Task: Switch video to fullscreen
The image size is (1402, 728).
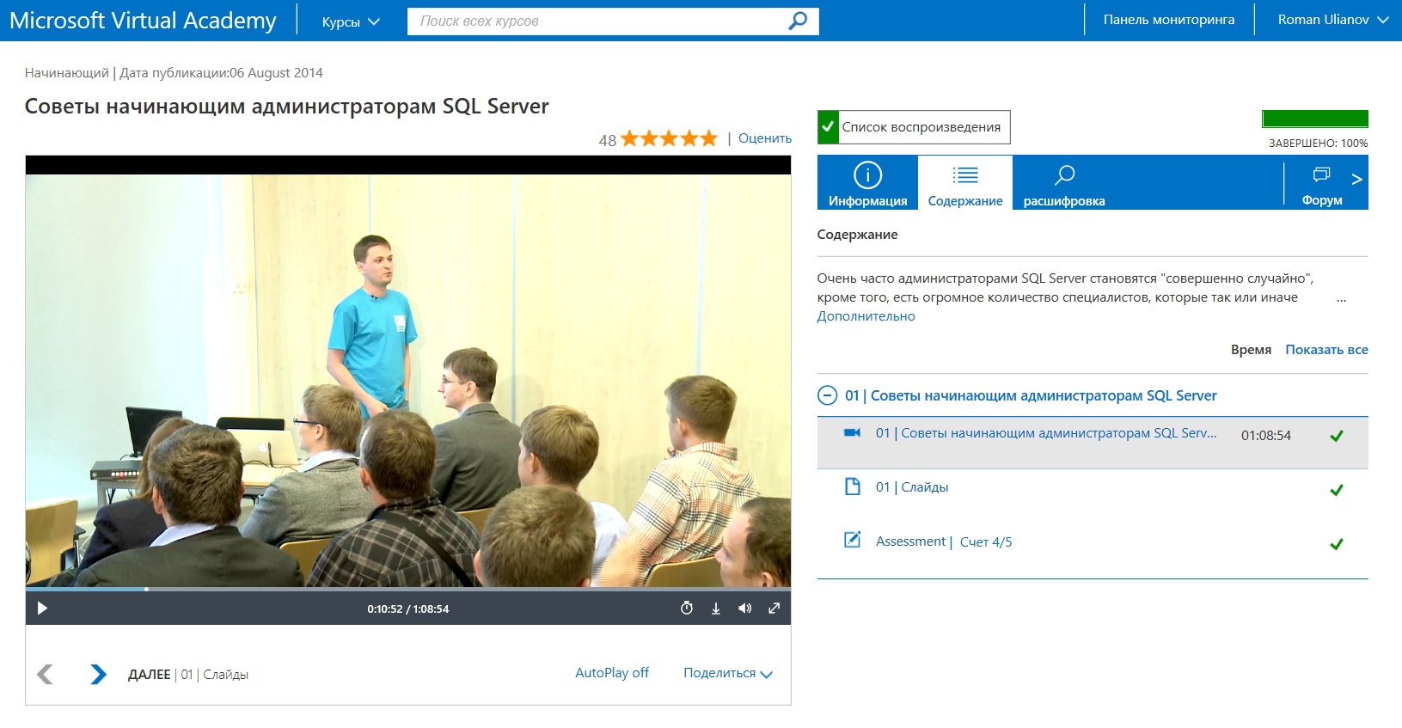Action: click(774, 609)
